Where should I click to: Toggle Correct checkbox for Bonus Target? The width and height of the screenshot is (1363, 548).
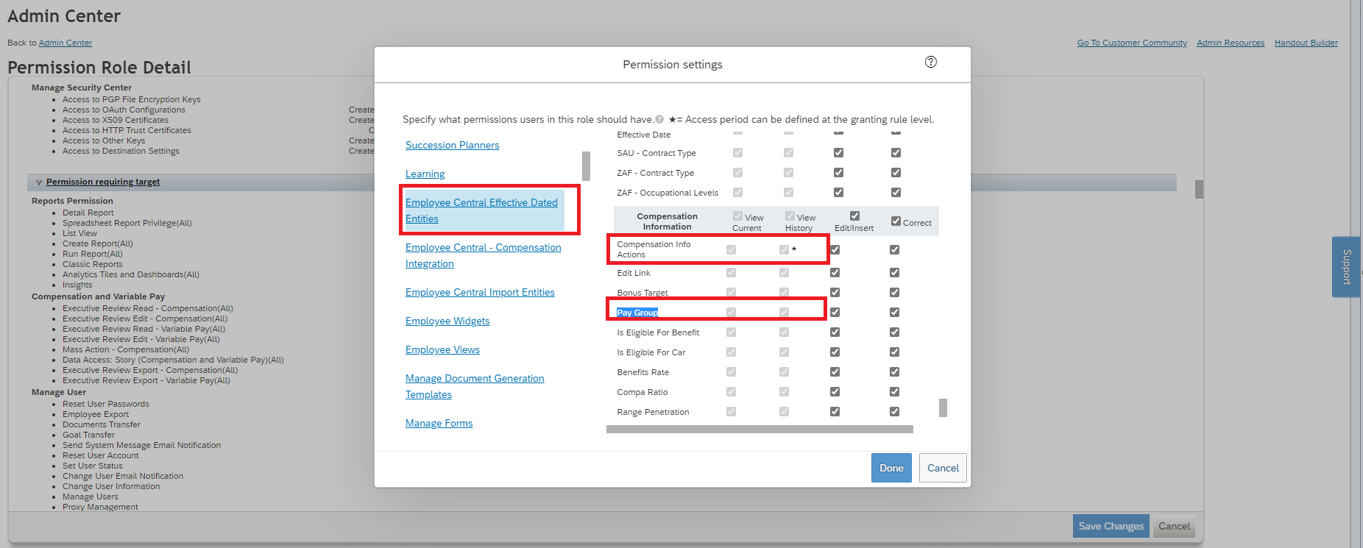(894, 292)
